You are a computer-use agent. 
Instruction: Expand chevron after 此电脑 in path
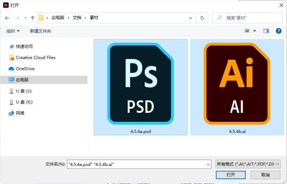pyautogui.click(x=68, y=18)
